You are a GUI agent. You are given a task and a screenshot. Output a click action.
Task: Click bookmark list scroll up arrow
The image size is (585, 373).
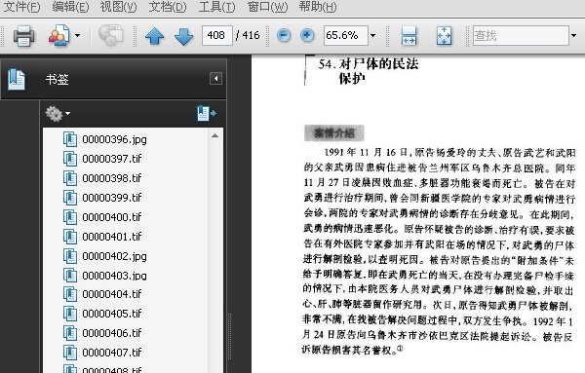click(214, 136)
